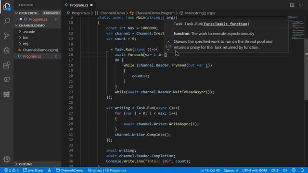Open notifications bell in status bar
The image size is (308, 173).
click(302, 170)
